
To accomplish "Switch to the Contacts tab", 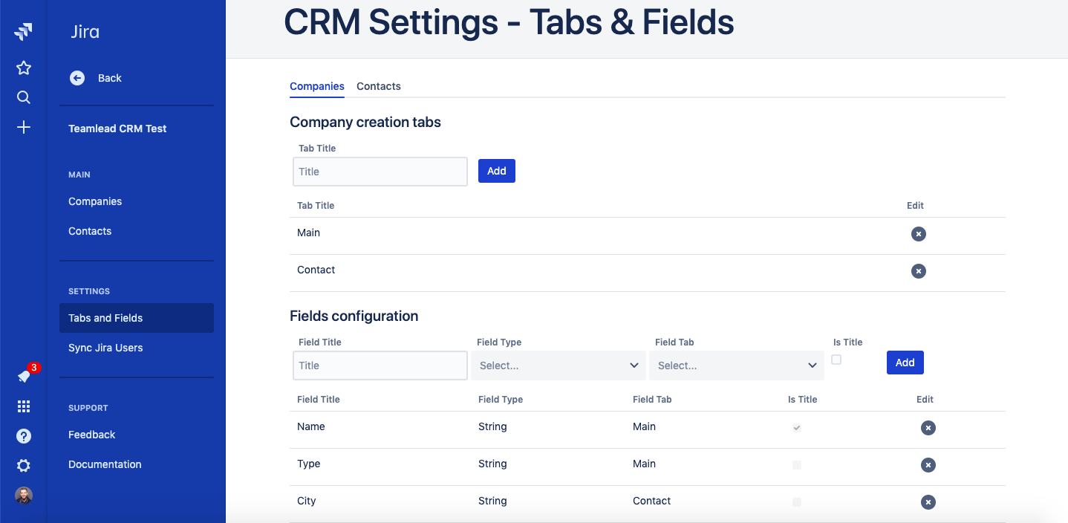I will pyautogui.click(x=378, y=86).
